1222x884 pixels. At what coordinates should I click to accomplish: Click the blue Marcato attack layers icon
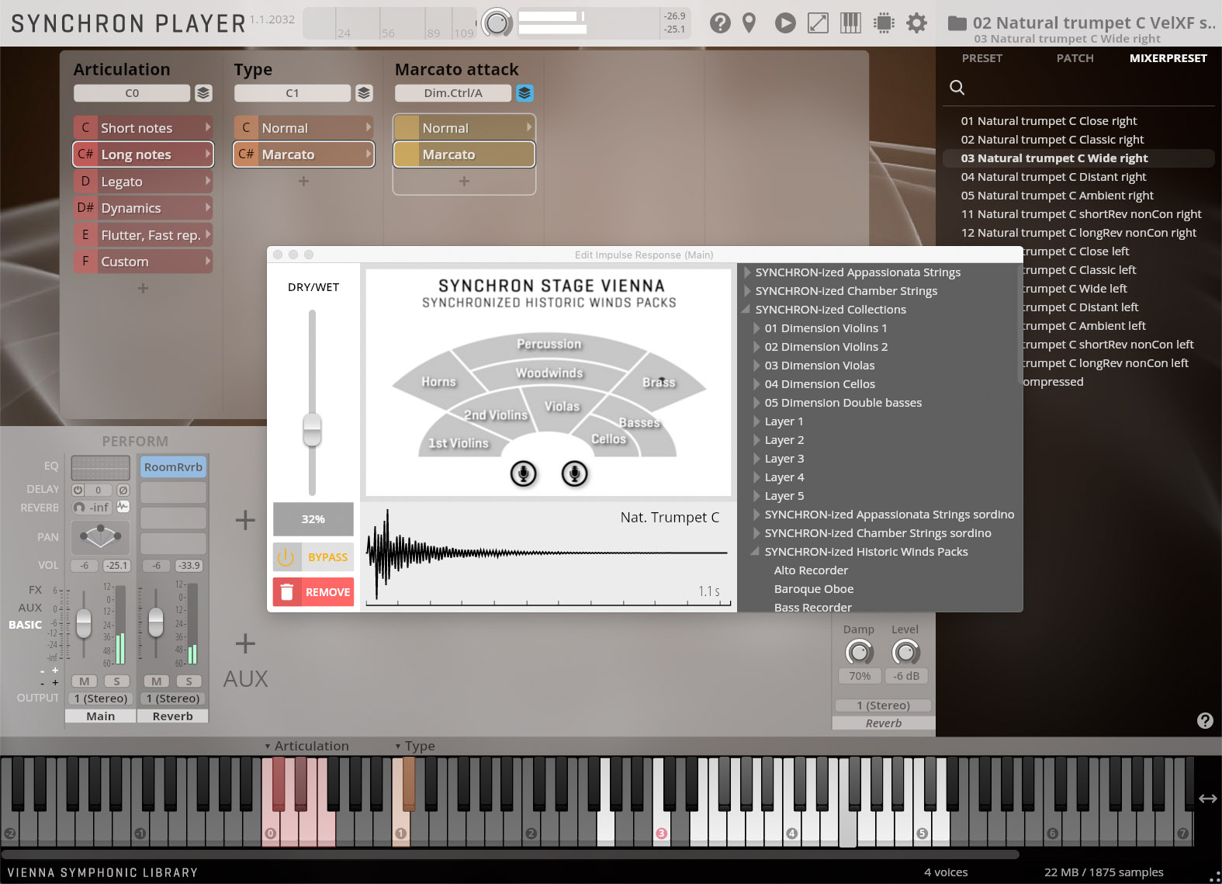point(524,93)
